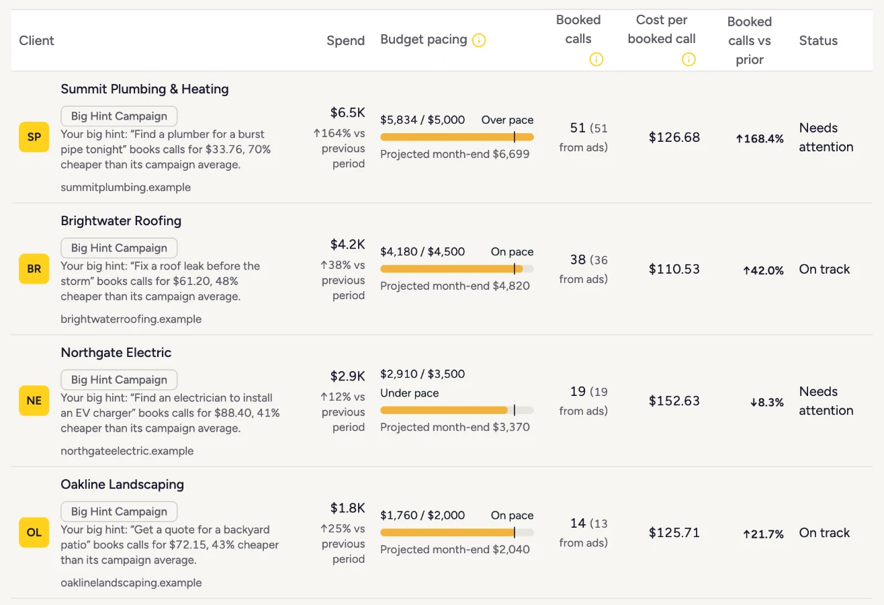Open Oakline Landscaping's Big Hint Campaign badge
Screen dimensions: 884x605
(119, 512)
